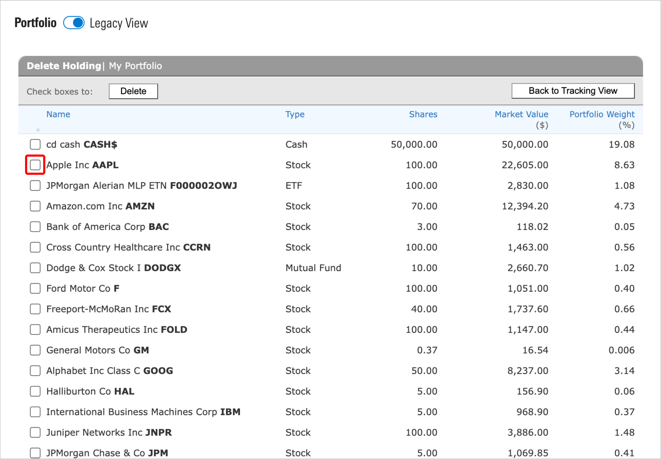The height and width of the screenshot is (459, 661).
Task: Check the cd cash CASH$ checkbox
Action: (35, 144)
